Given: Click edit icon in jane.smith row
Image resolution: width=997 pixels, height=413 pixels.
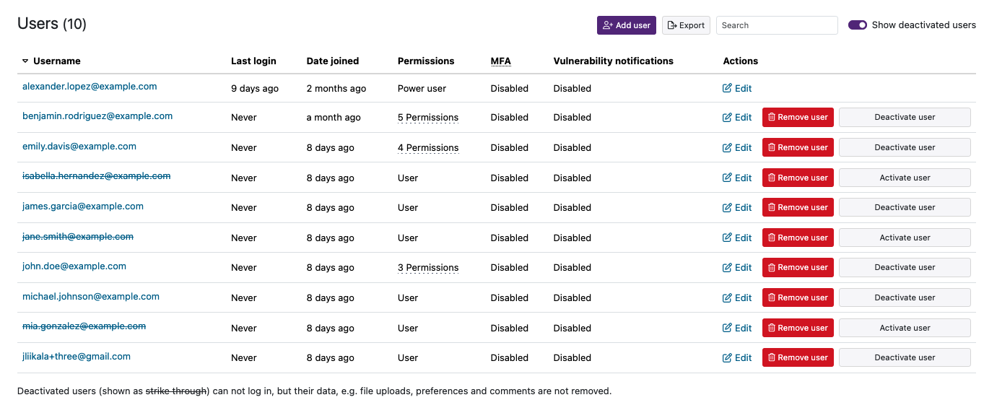Looking at the screenshot, I should (x=727, y=238).
